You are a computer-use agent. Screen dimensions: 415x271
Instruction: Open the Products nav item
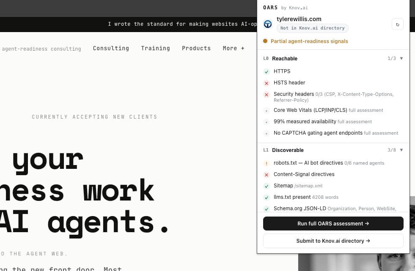[196, 49]
